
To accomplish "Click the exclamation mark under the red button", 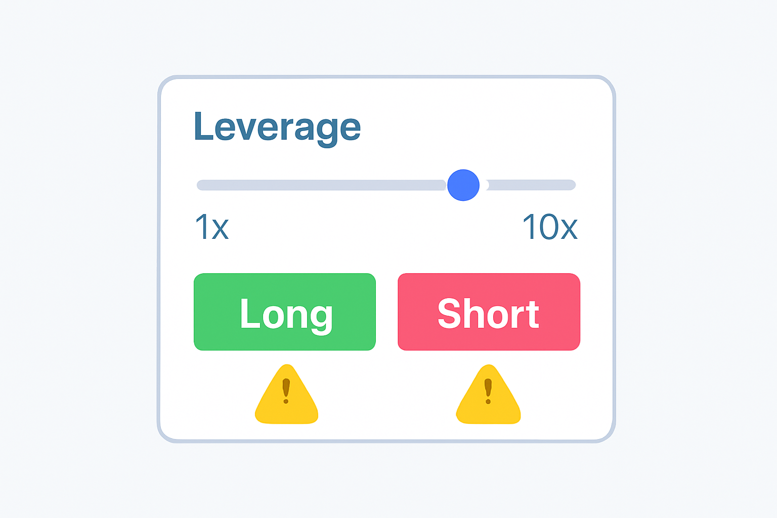I will click(488, 391).
